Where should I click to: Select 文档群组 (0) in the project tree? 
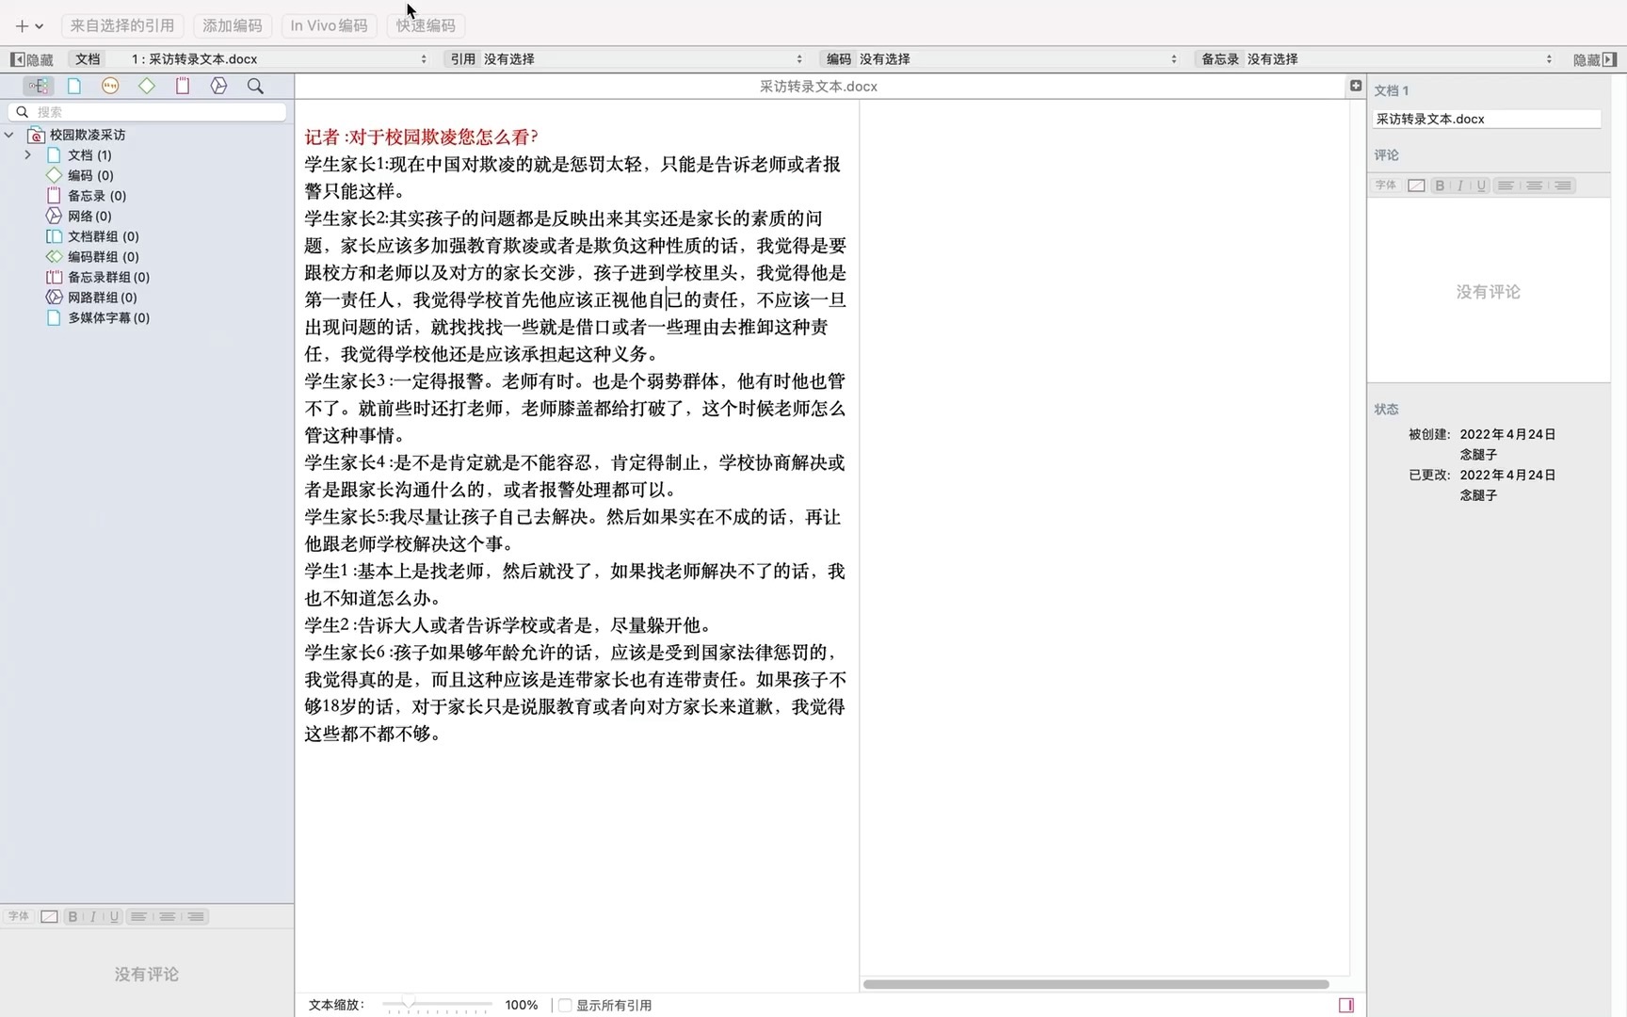(103, 236)
